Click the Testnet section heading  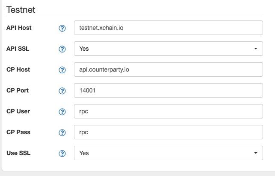click(x=21, y=10)
